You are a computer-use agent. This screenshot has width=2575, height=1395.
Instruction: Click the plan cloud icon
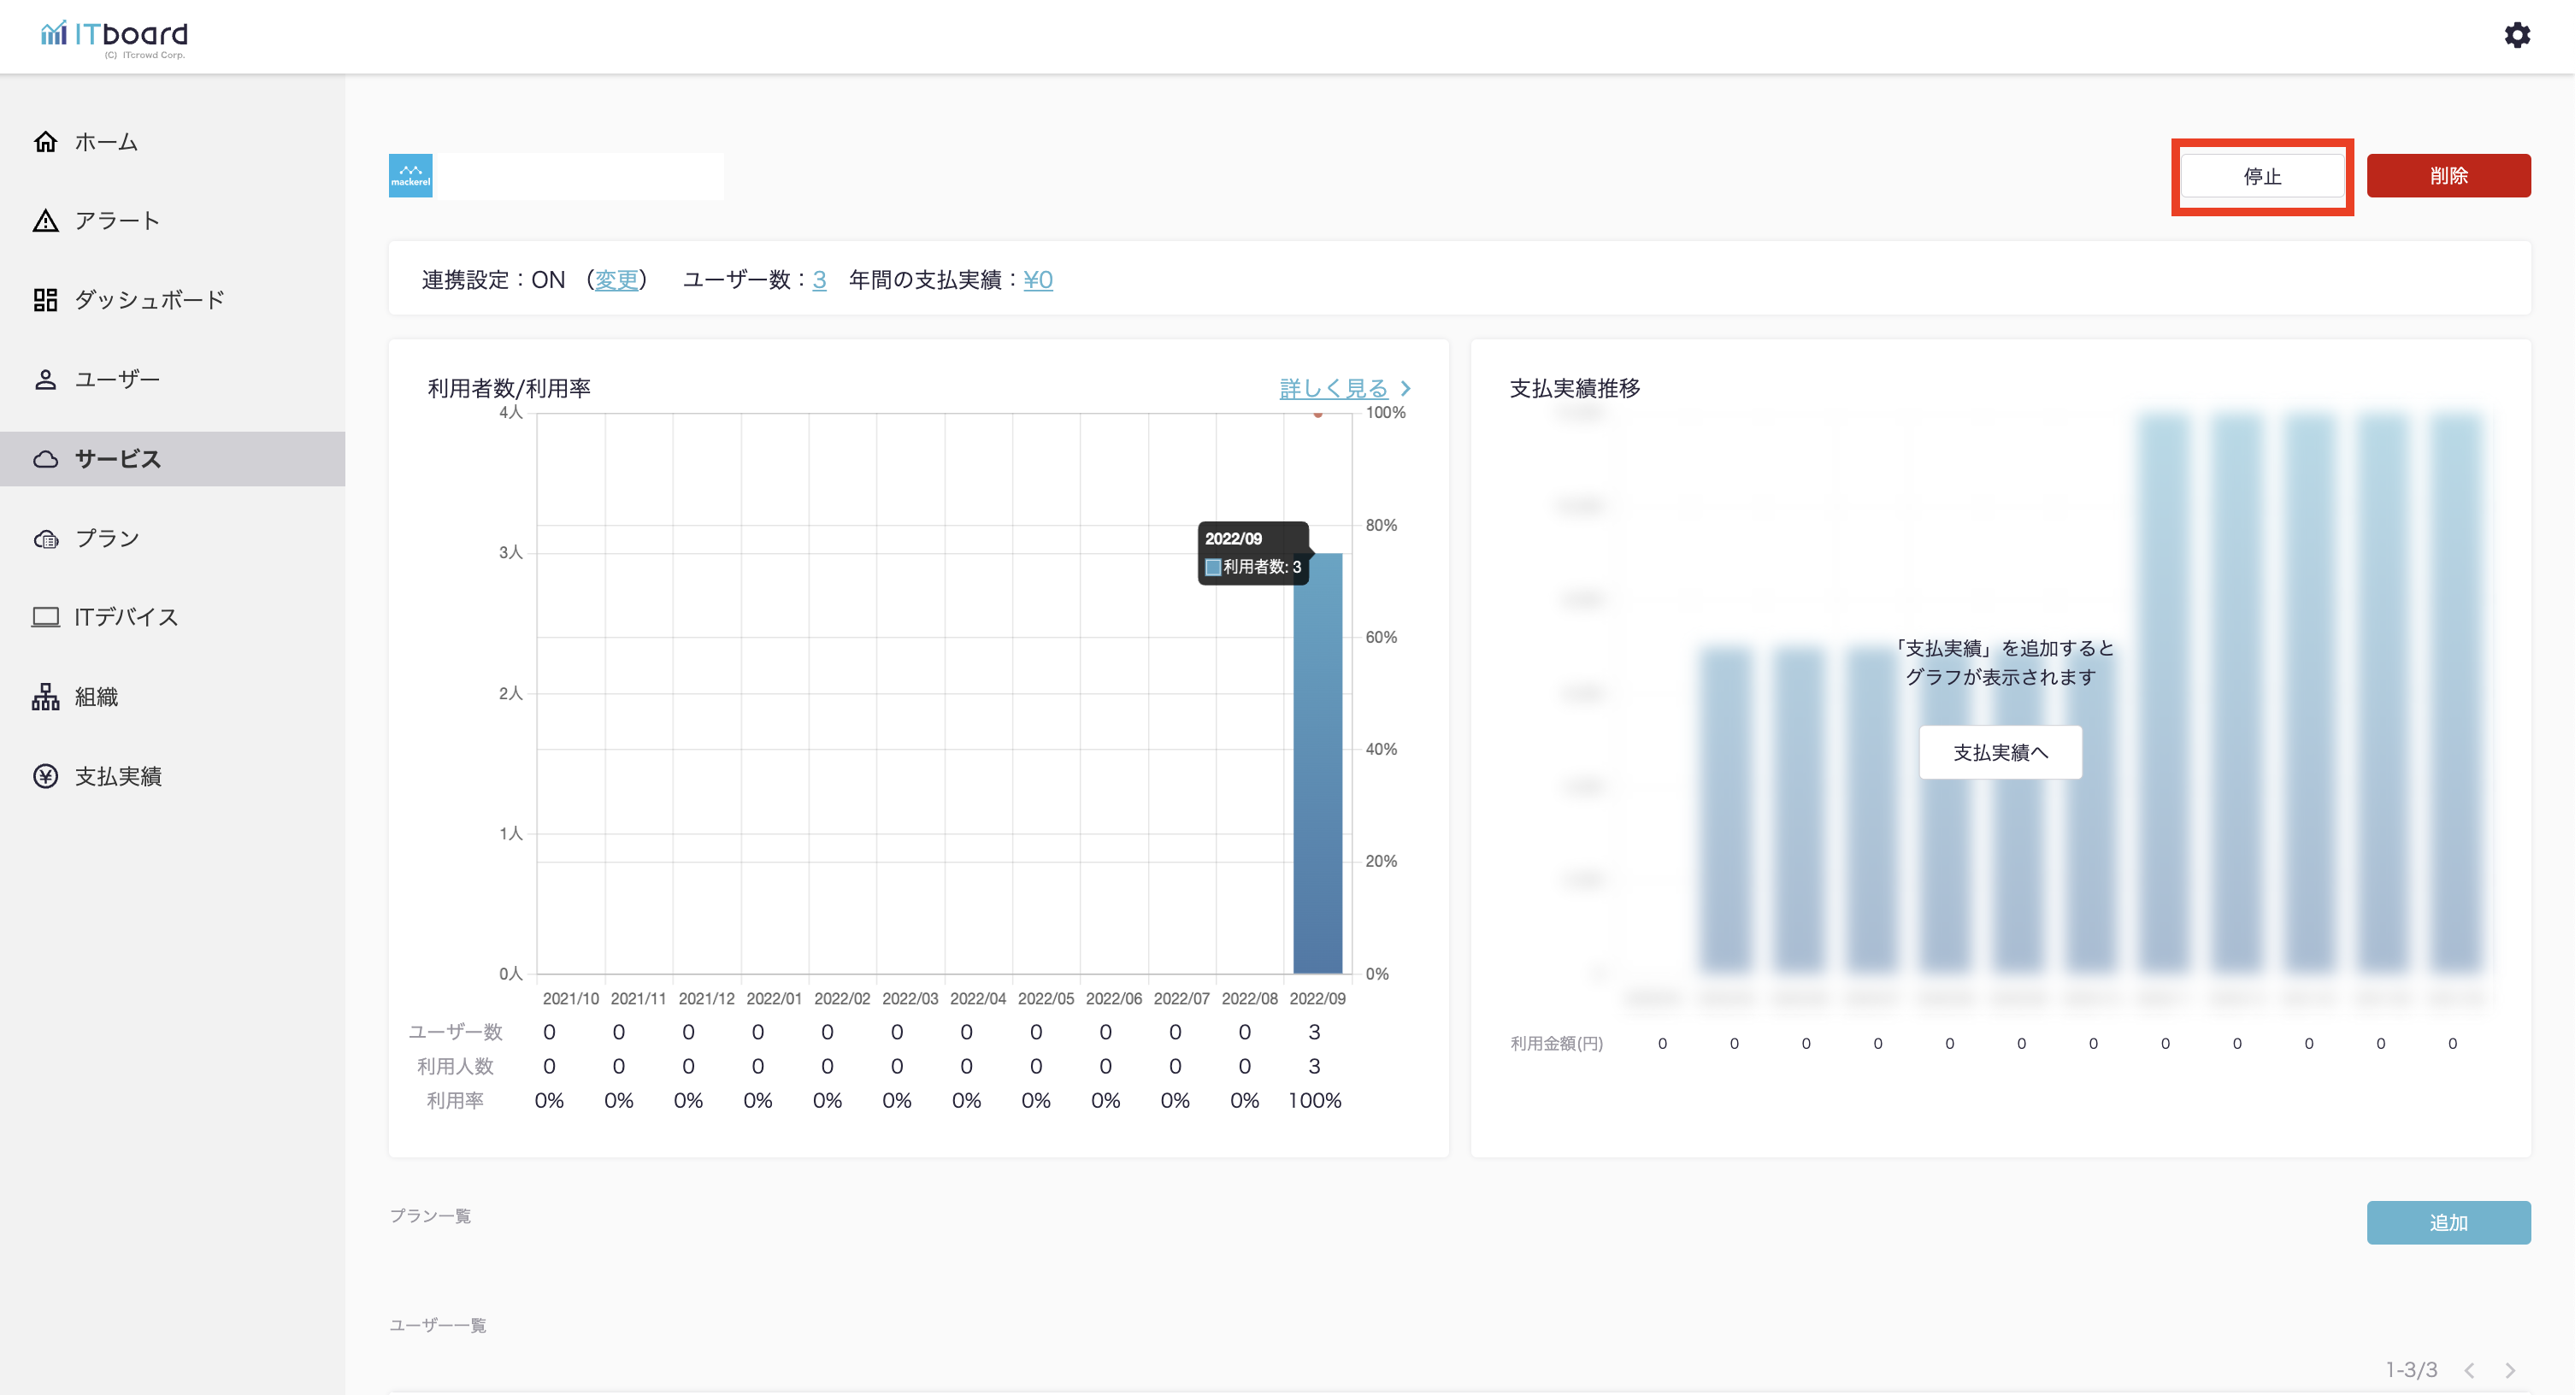point(45,539)
